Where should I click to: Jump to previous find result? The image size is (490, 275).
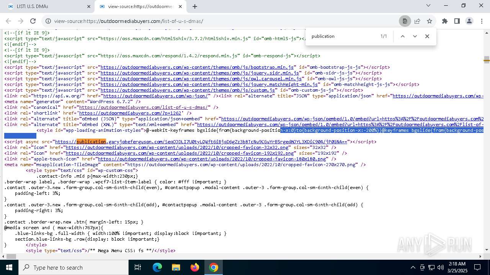tap(402, 36)
